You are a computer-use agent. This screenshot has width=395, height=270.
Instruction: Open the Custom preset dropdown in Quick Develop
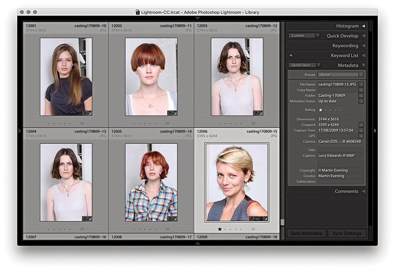pyautogui.click(x=304, y=36)
